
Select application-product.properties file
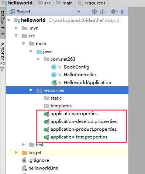point(83,129)
